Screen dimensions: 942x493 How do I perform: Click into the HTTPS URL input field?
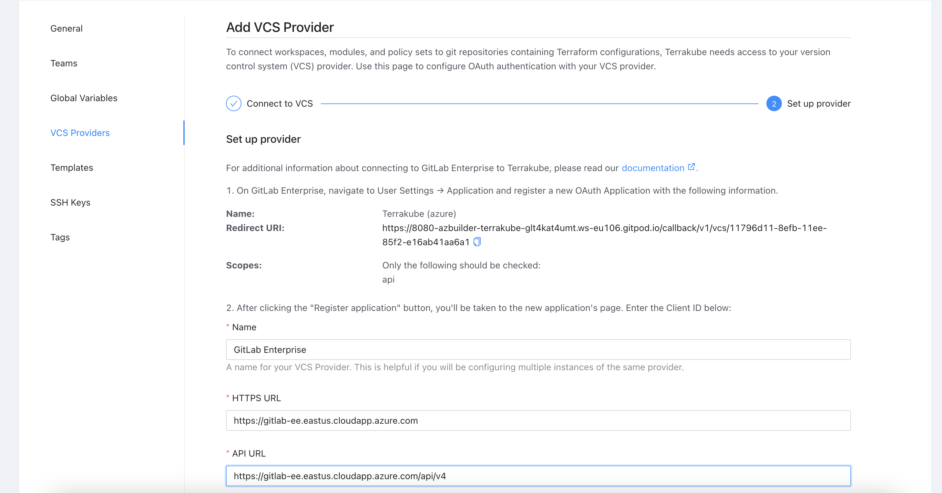click(x=538, y=420)
